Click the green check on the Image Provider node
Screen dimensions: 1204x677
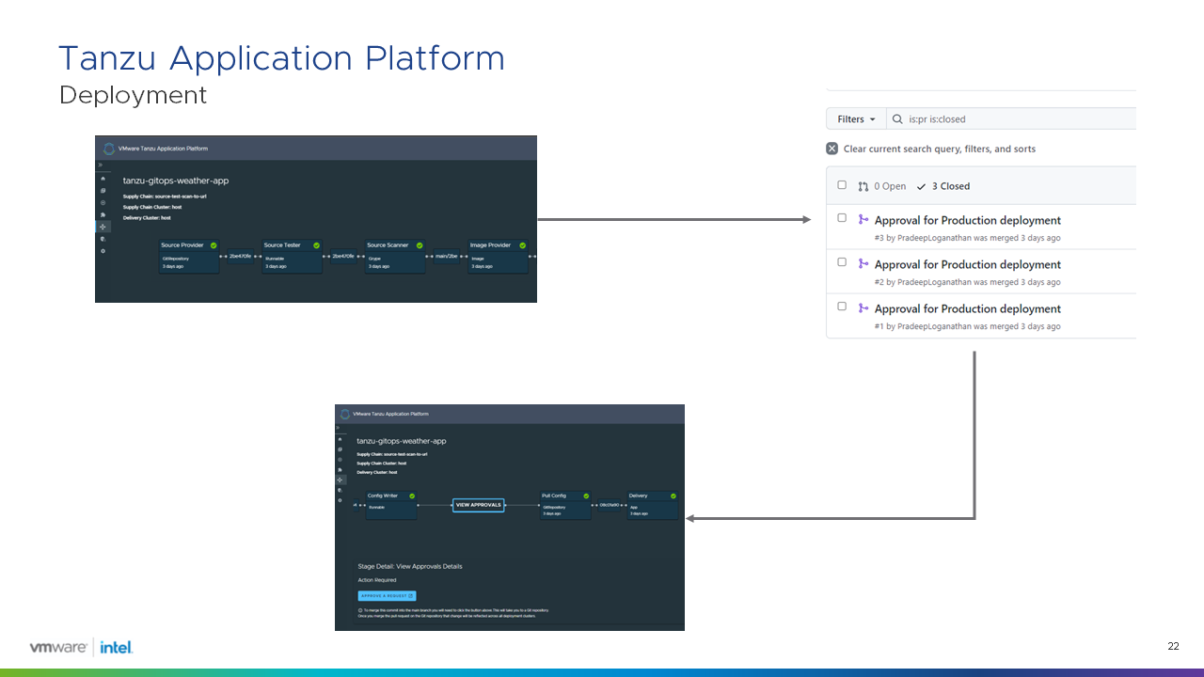pyautogui.click(x=522, y=245)
